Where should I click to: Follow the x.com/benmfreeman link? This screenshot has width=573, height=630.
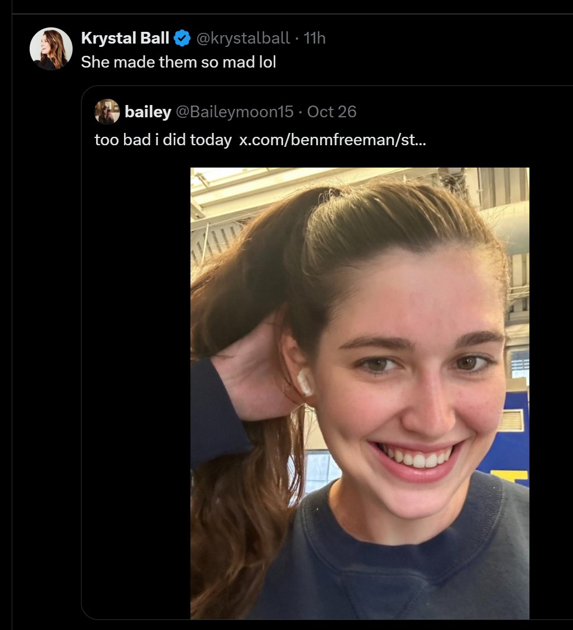click(x=332, y=140)
